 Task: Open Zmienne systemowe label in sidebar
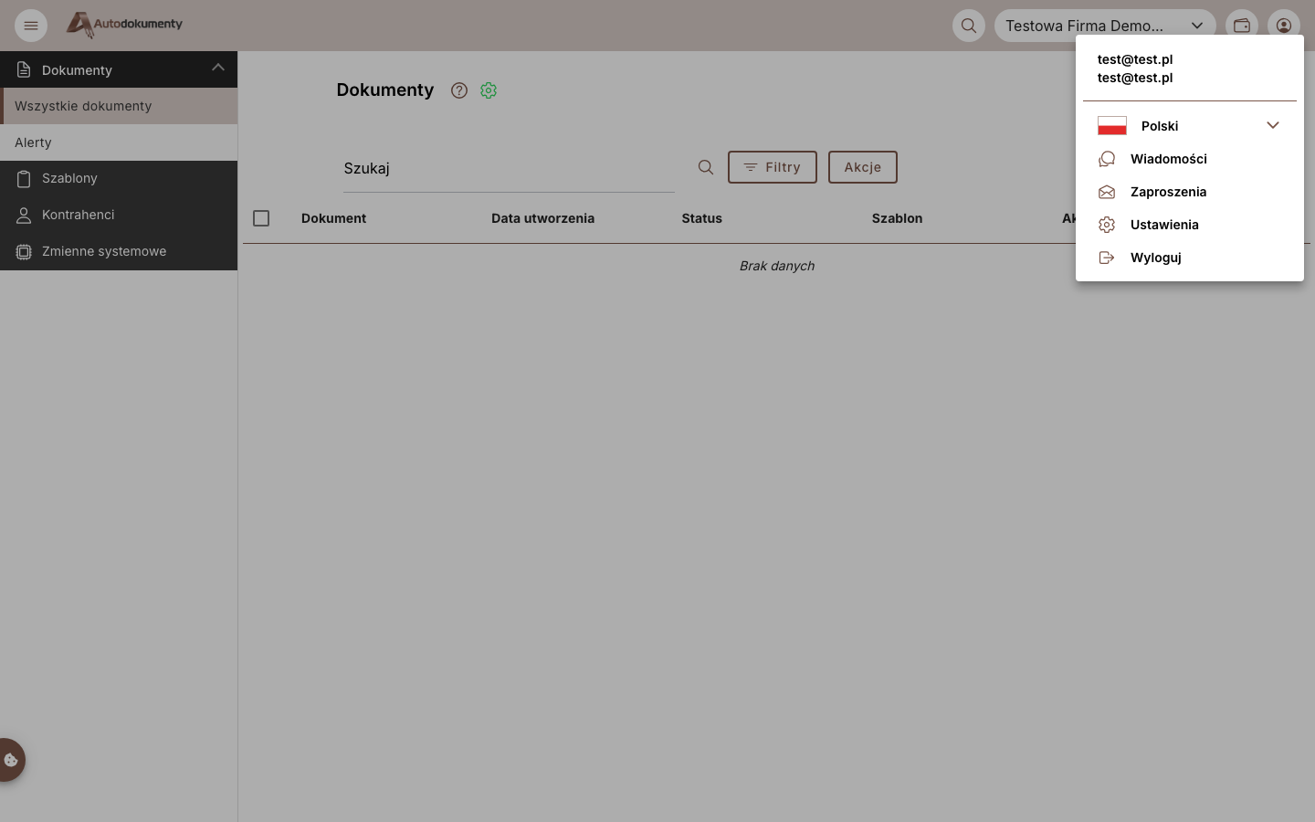(104, 251)
